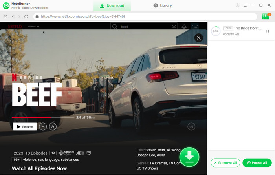Open the Netflix profile avatar
The height and width of the screenshot is (175, 275).
[195, 26]
